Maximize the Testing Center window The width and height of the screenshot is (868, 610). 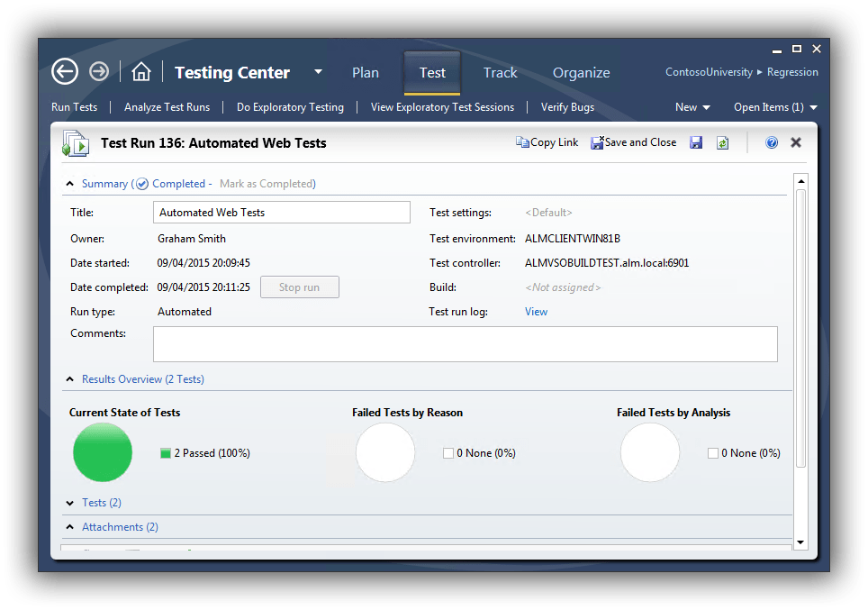point(797,49)
